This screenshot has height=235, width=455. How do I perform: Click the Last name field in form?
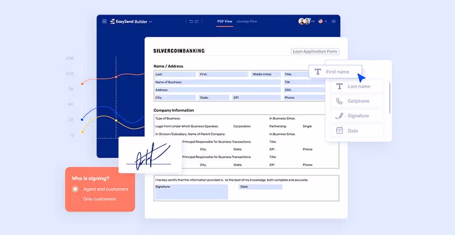pos(175,74)
